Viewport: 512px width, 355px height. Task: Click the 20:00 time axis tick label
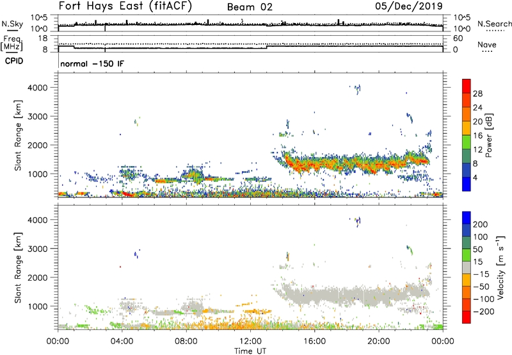click(x=379, y=342)
